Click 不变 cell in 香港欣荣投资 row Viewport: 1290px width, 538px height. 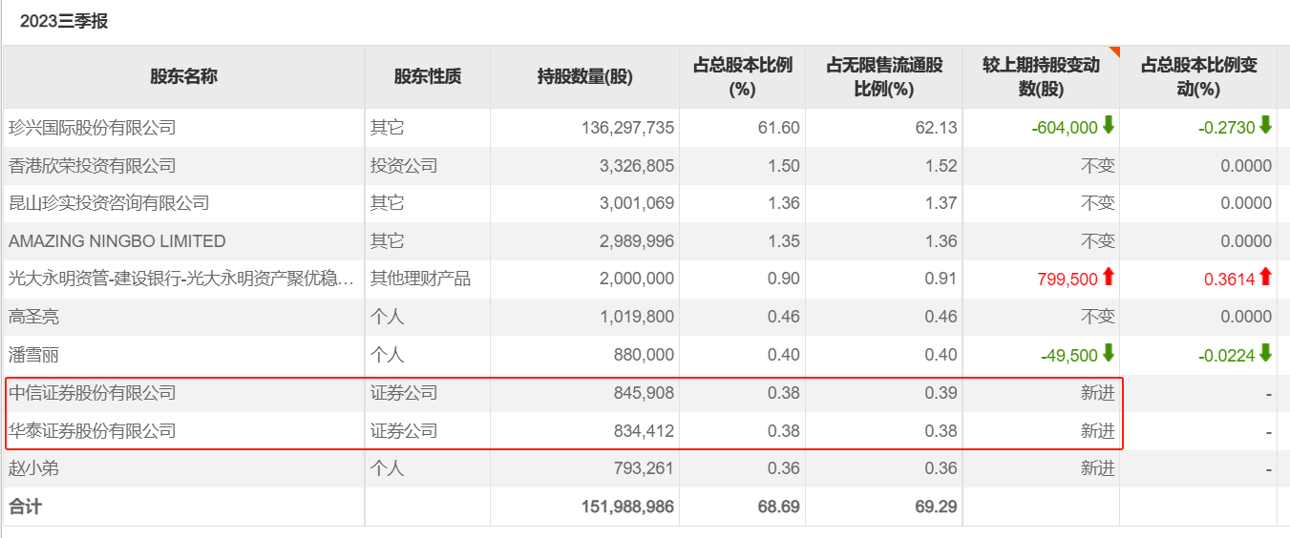click(1097, 165)
